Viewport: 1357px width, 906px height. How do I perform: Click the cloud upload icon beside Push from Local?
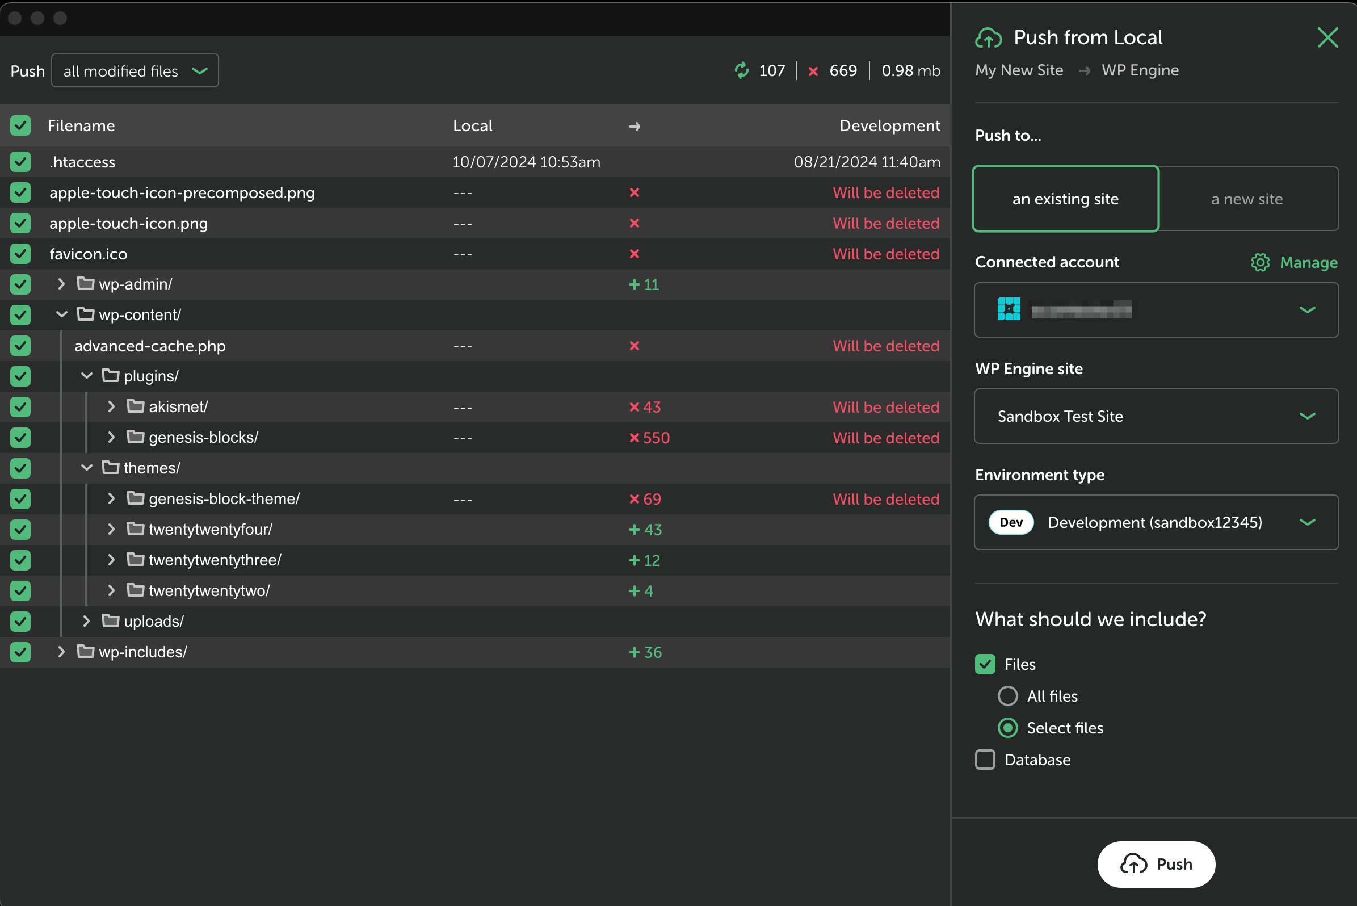coord(989,38)
